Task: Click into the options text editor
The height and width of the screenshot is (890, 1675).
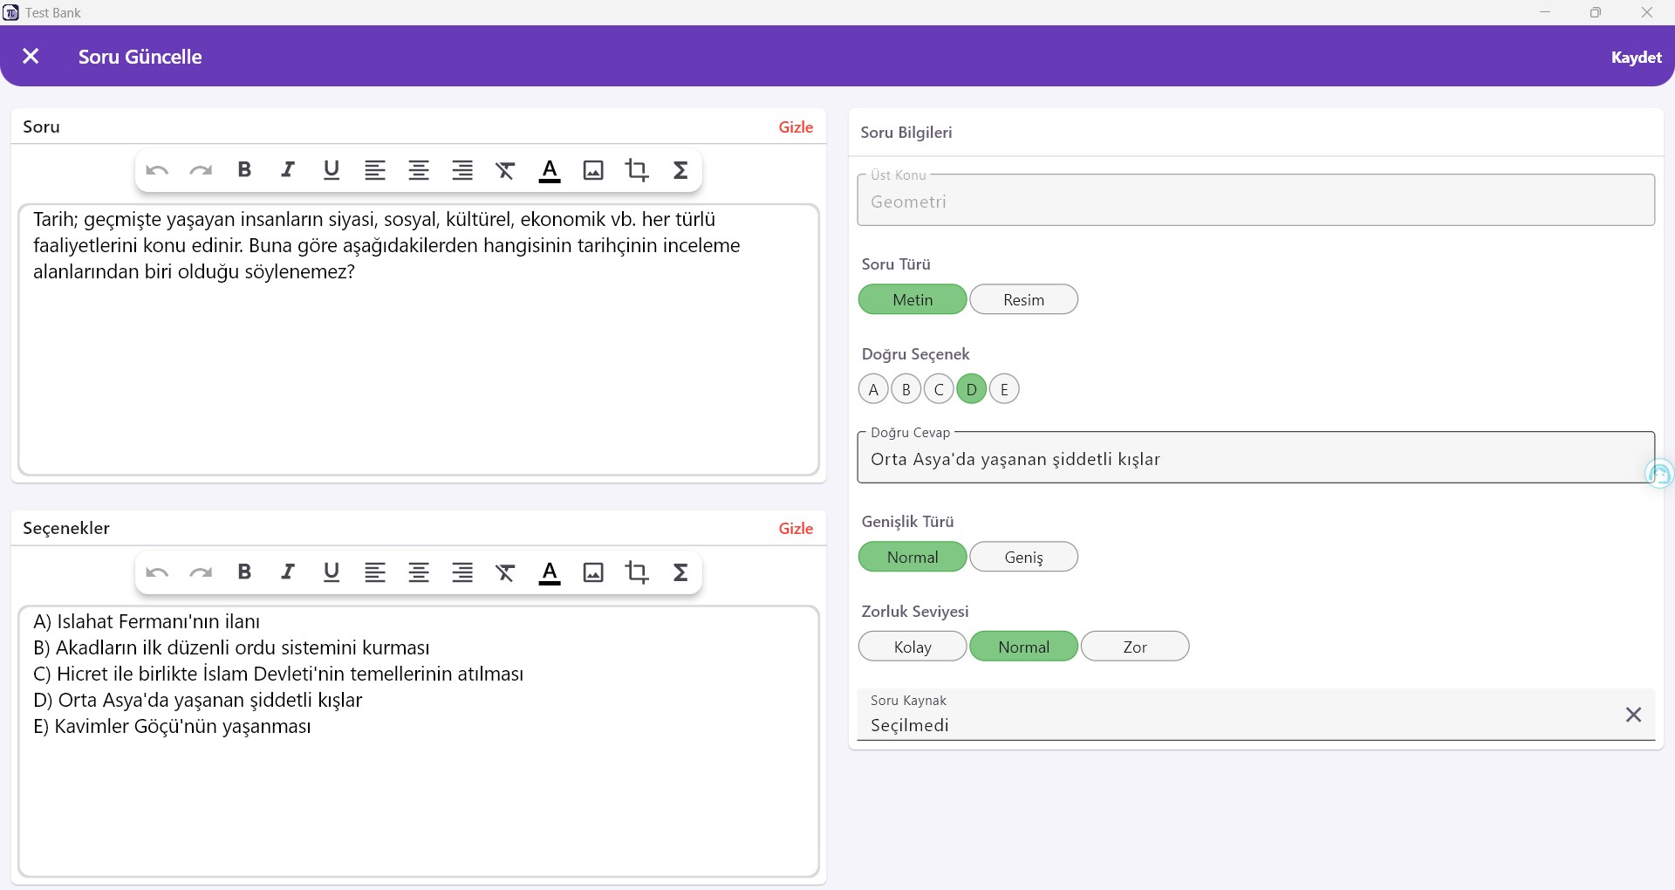Action: click(419, 742)
